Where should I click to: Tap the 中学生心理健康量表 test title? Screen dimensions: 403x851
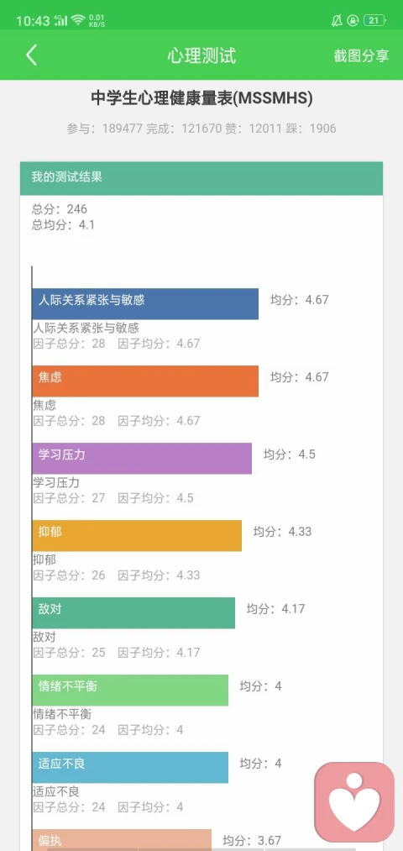201,98
